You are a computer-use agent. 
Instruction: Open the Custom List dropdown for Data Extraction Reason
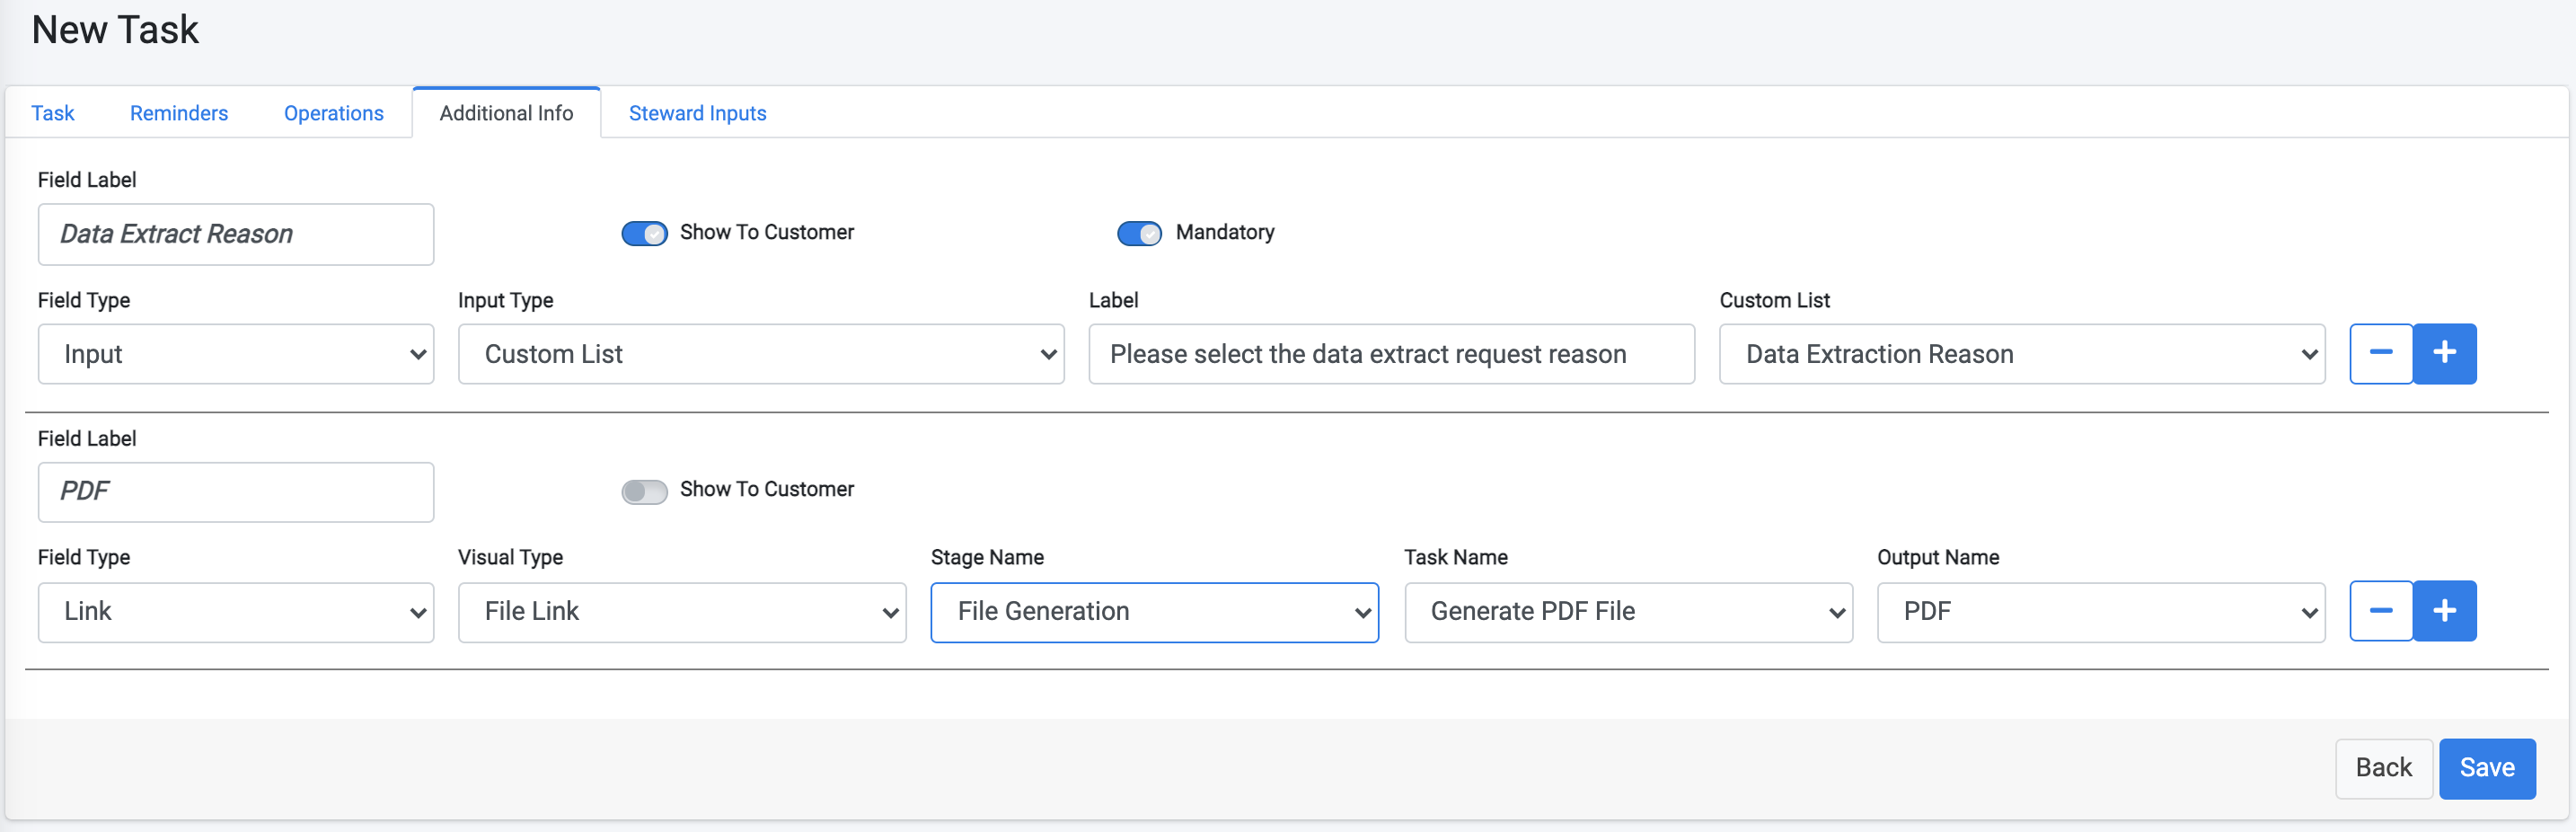point(2021,353)
